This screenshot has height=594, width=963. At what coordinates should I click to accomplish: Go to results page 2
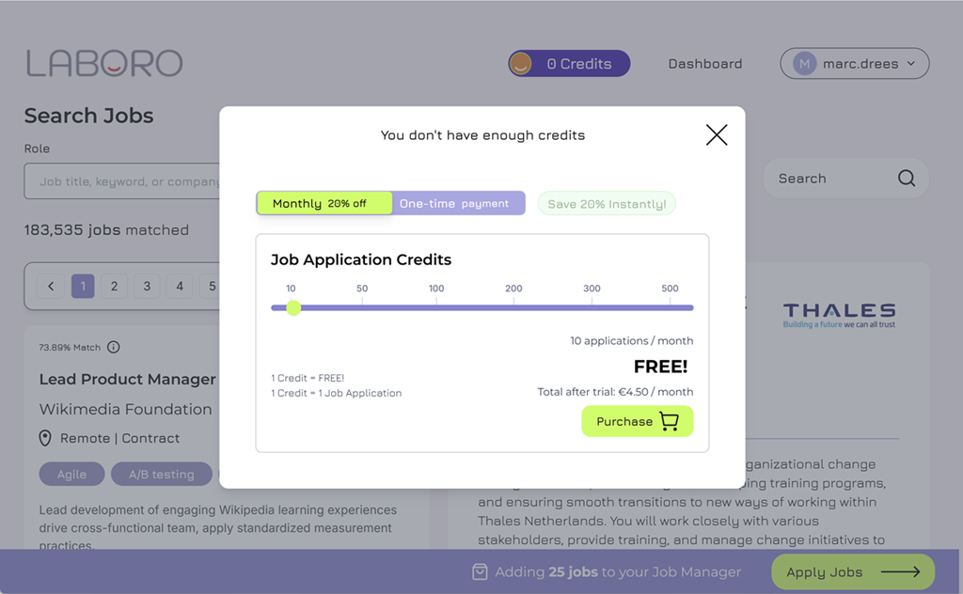coord(114,287)
